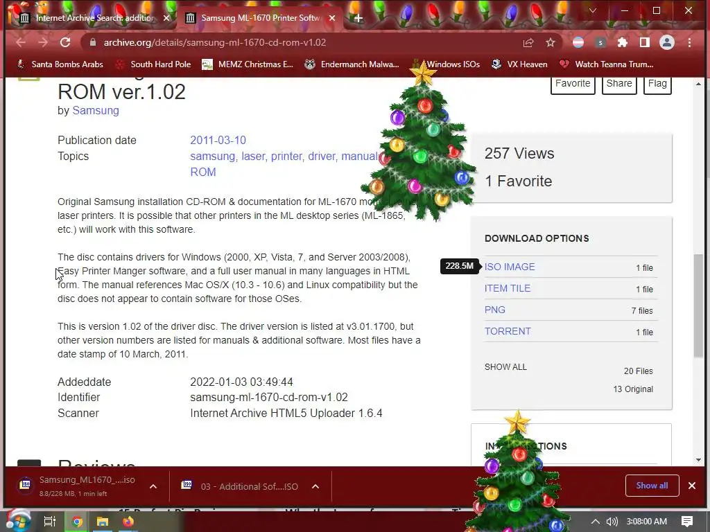Go forward to the next page
Viewport: 710px width, 532px height.
coord(43,42)
